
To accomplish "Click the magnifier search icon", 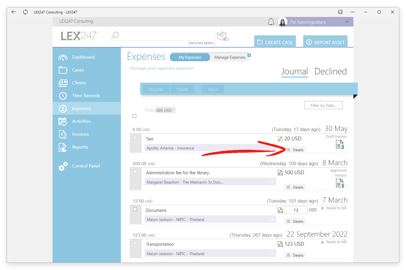I will (x=115, y=35).
